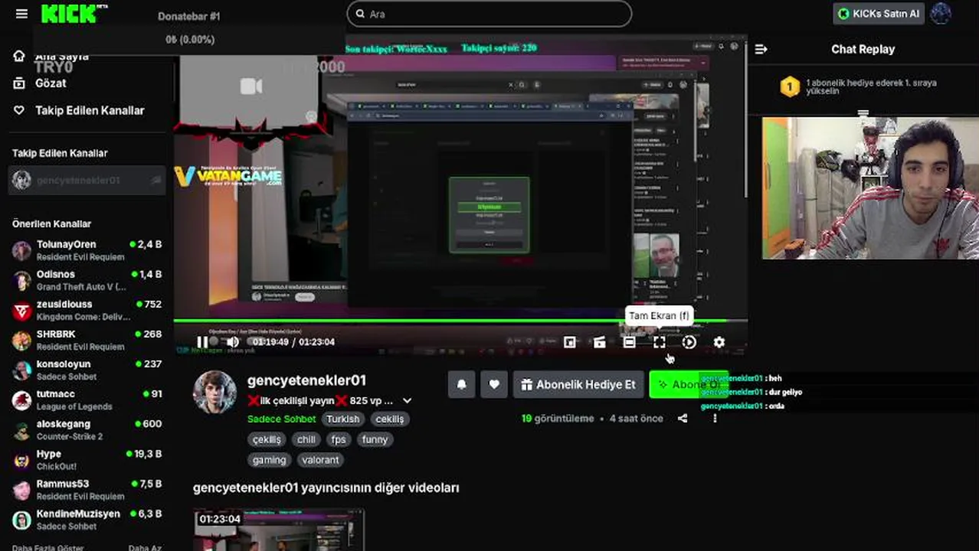Select the fps tag
Image resolution: width=979 pixels, height=551 pixels.
tap(339, 439)
